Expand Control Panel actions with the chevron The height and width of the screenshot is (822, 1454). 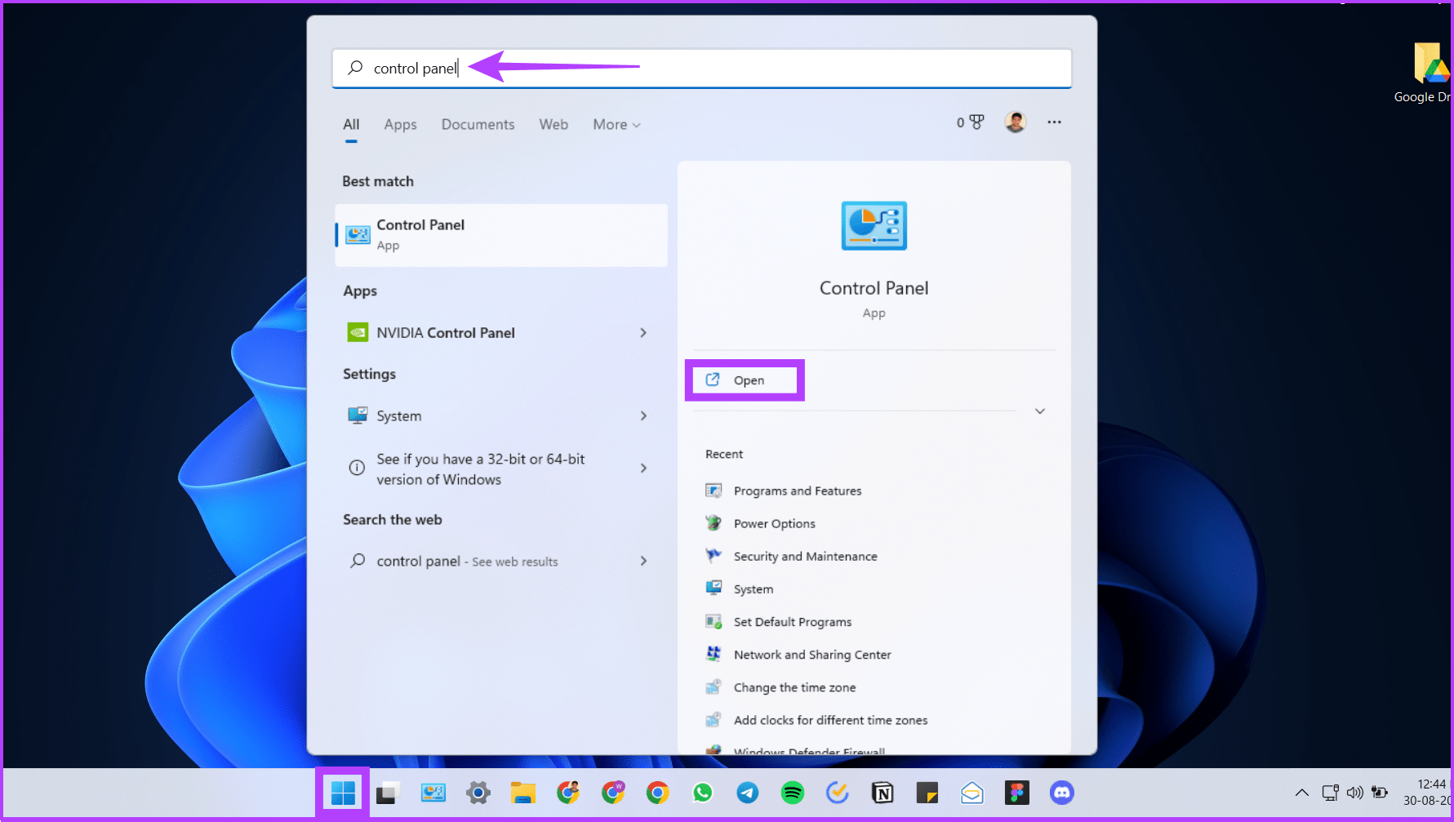coord(1039,411)
